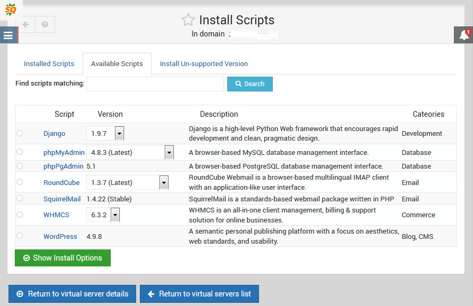Choose the RoundCube radio button

[x=20, y=182]
